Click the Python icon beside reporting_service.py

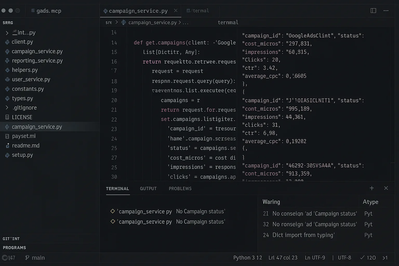point(7,61)
